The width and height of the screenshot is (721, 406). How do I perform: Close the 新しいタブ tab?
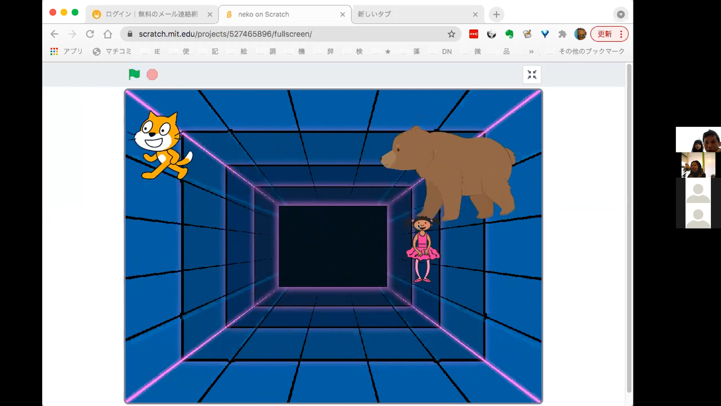pos(475,14)
